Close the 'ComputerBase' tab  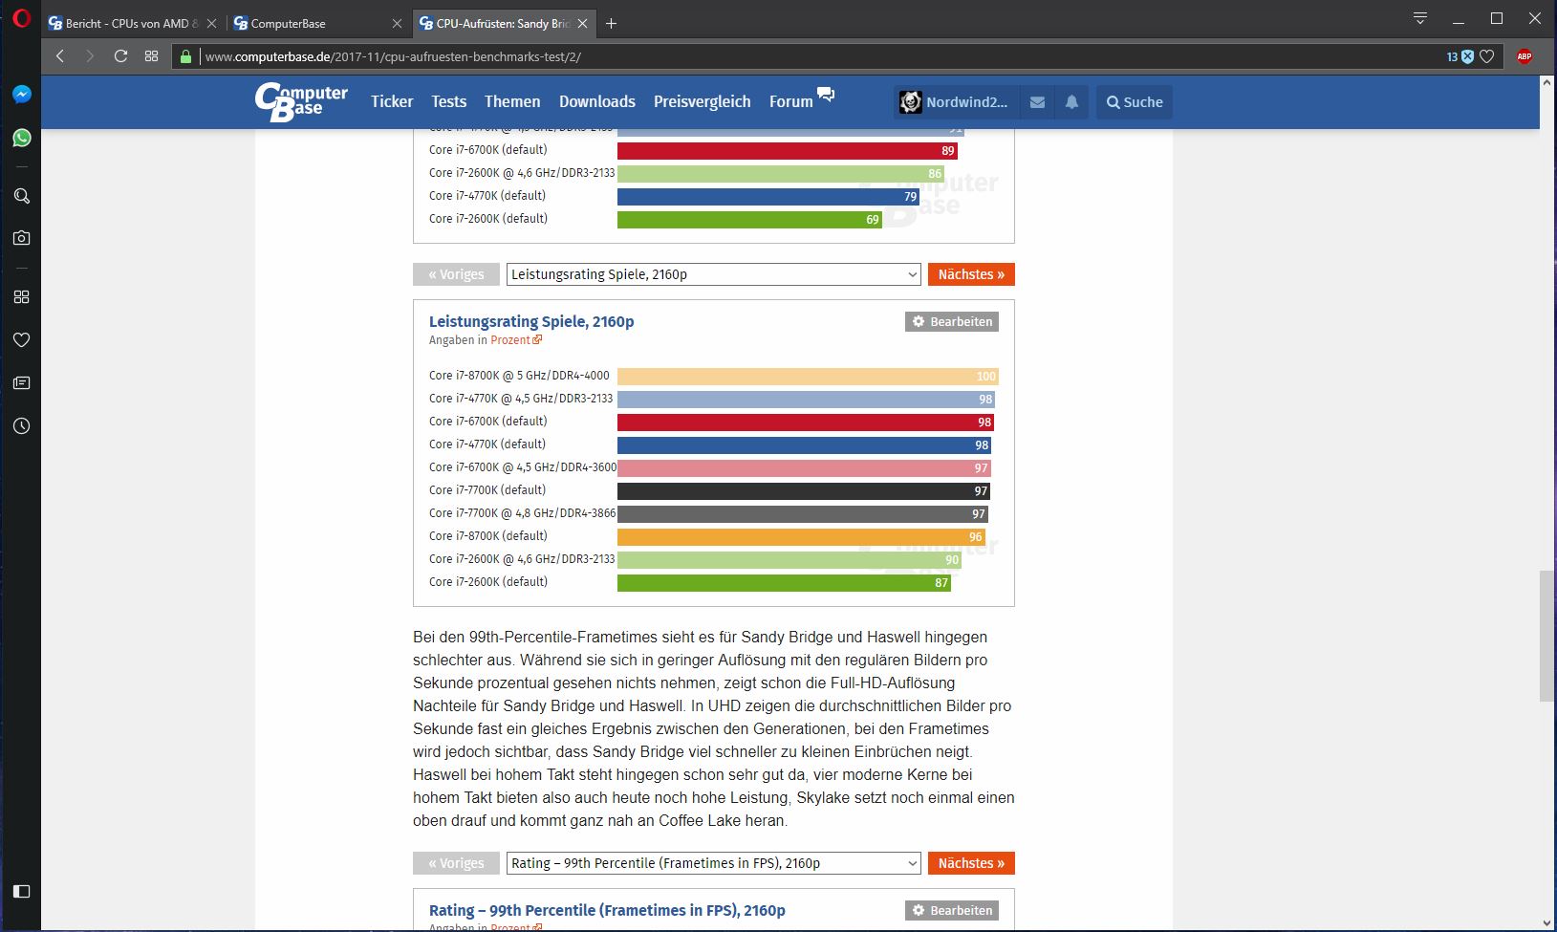397,24
